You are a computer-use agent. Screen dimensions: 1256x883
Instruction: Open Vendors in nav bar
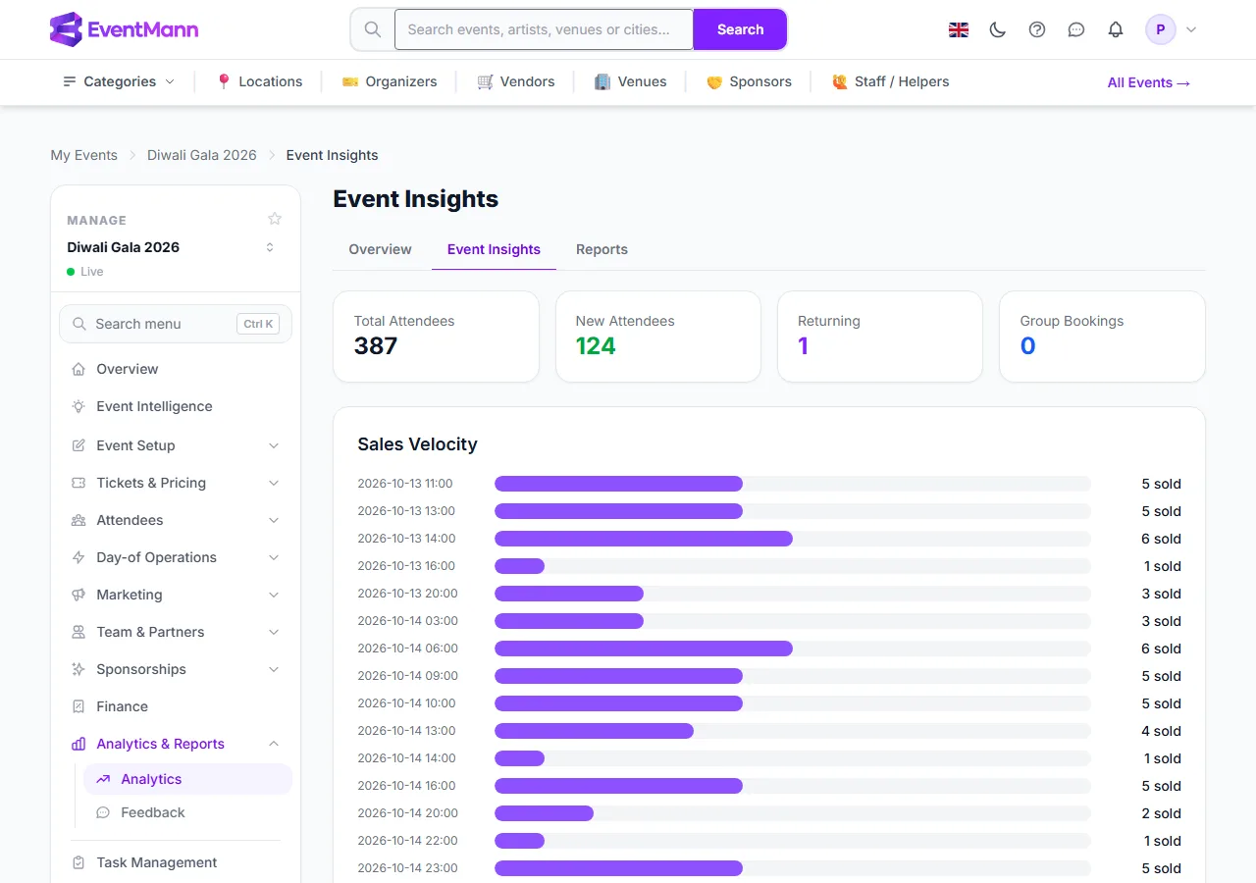click(x=515, y=81)
